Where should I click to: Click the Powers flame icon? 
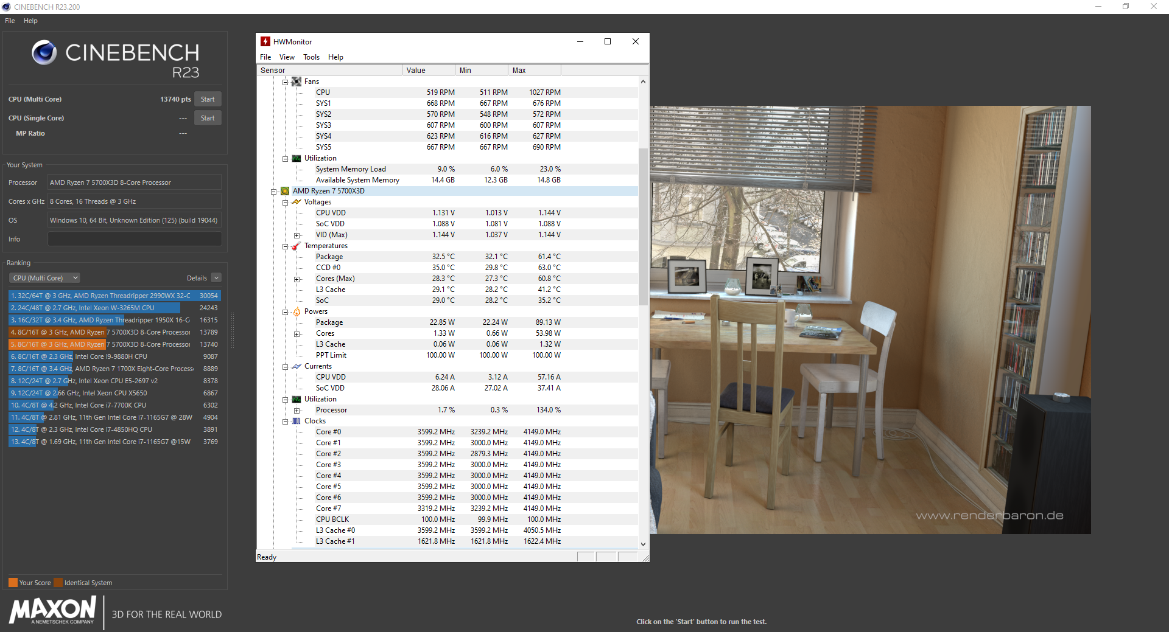297,311
